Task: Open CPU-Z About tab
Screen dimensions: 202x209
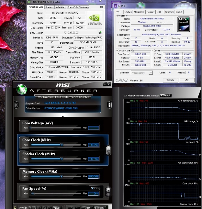Action: tap(179, 12)
